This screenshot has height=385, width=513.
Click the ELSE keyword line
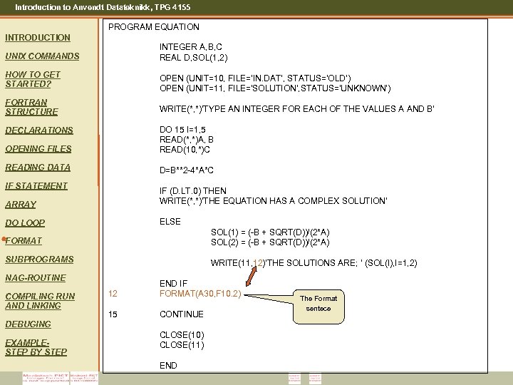click(x=170, y=222)
